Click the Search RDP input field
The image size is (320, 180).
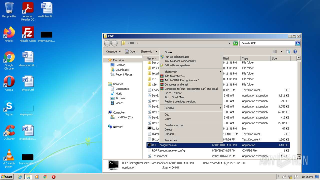point(267,43)
